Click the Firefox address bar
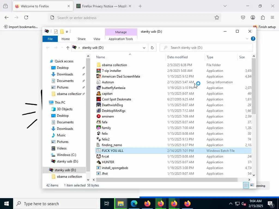Image resolution: width=279 pixels, height=209 pixels. (134, 18)
